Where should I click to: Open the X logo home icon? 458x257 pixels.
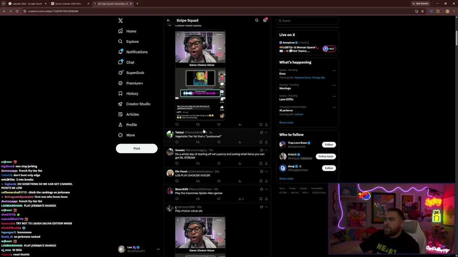pyautogui.click(x=121, y=21)
